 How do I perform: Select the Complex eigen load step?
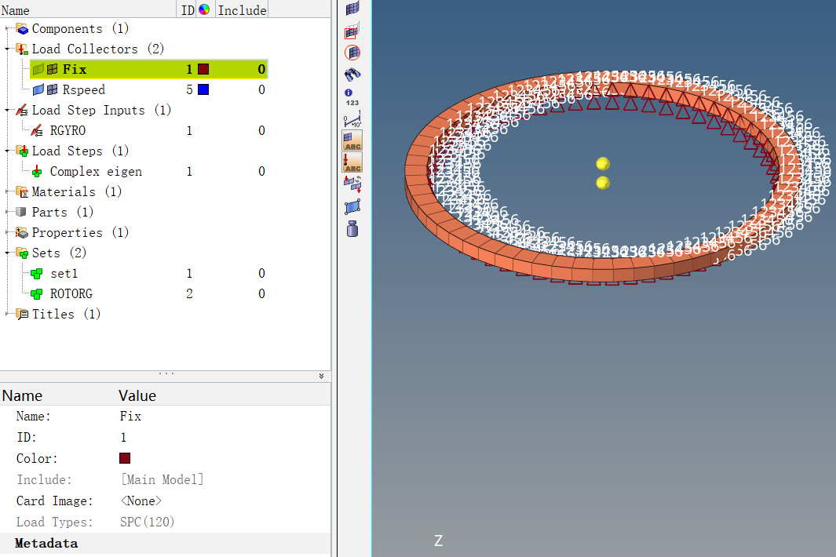[96, 171]
